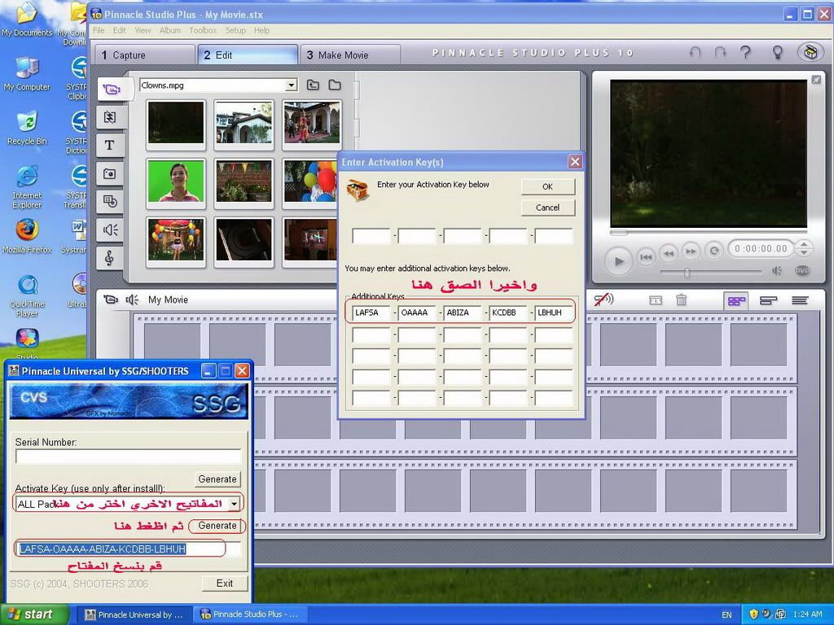
Task: Open the titles album tab (T icon)
Action: coord(110,146)
